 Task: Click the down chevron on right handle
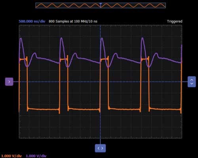(192, 84)
